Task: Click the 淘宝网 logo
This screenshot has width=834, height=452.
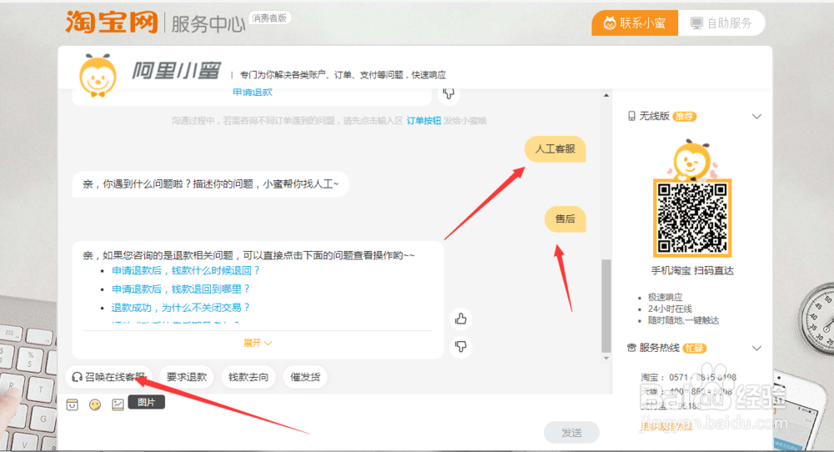Action: (x=112, y=23)
